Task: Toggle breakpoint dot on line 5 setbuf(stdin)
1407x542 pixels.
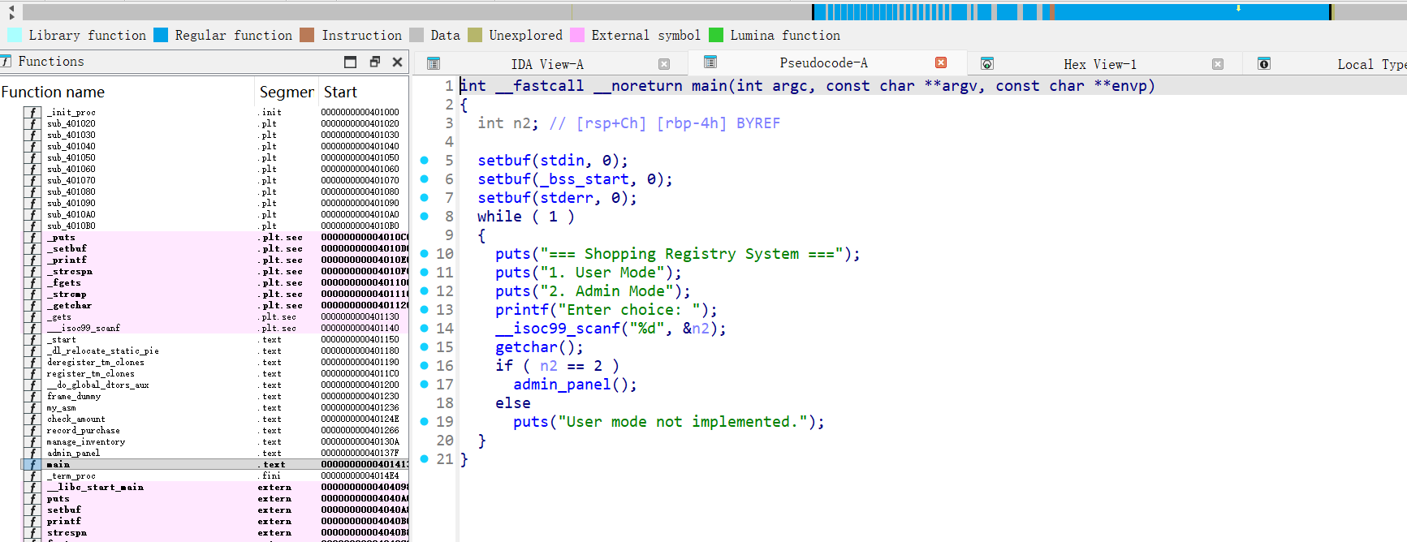Action: tap(425, 161)
